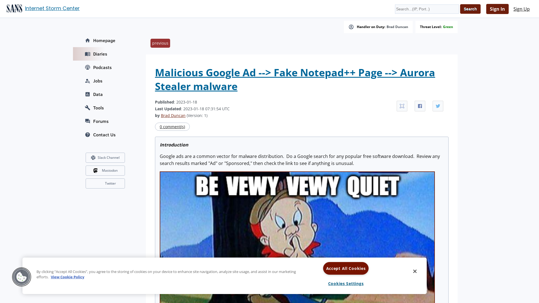Viewport: 539px width, 303px height.
Task: Go to the previous diary
Action: point(160,43)
